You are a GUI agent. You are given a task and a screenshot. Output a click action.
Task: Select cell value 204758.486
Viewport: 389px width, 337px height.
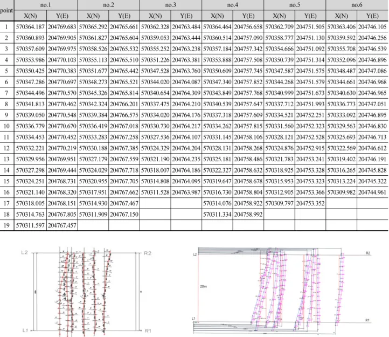click(248, 159)
